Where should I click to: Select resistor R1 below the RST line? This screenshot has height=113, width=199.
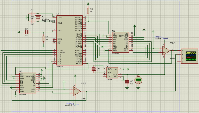(x=44, y=39)
